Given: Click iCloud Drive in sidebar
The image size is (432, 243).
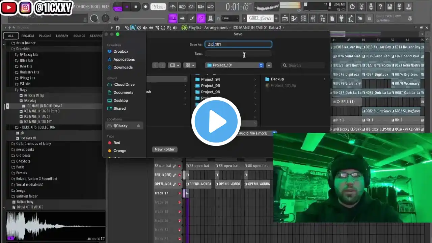Looking at the screenshot, I should 124,84.
